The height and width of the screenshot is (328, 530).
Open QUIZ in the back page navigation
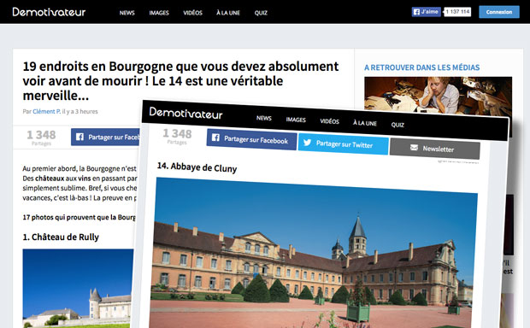click(261, 13)
